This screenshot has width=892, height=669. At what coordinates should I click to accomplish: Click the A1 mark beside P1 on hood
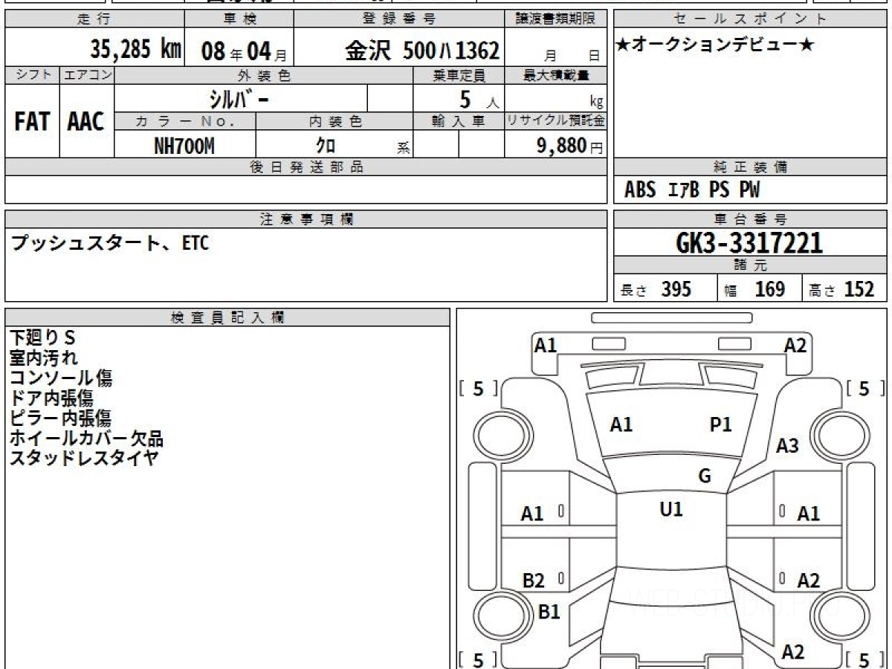click(621, 424)
